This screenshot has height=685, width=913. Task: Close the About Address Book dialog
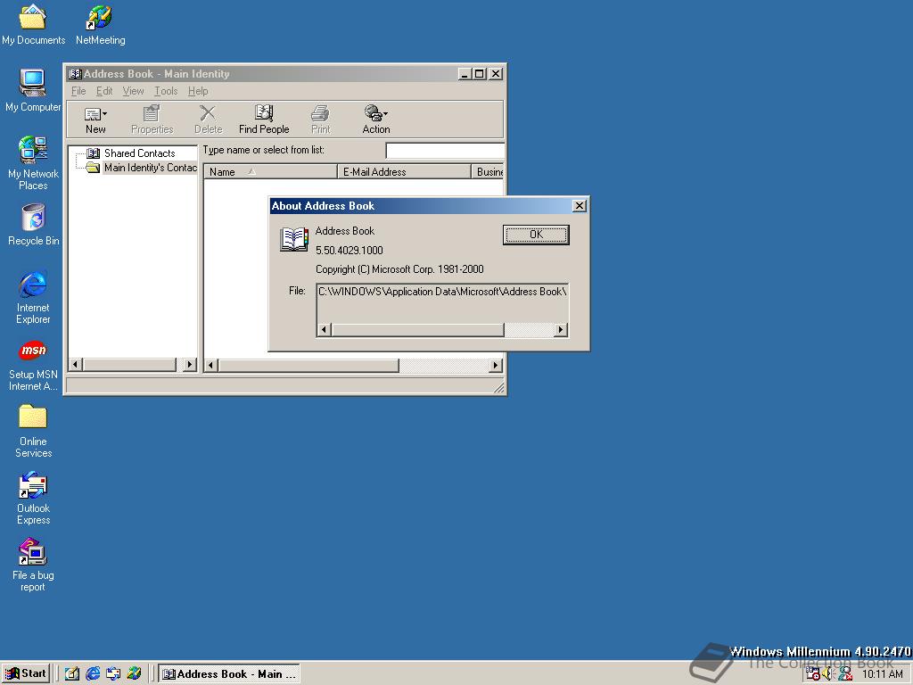coord(579,206)
